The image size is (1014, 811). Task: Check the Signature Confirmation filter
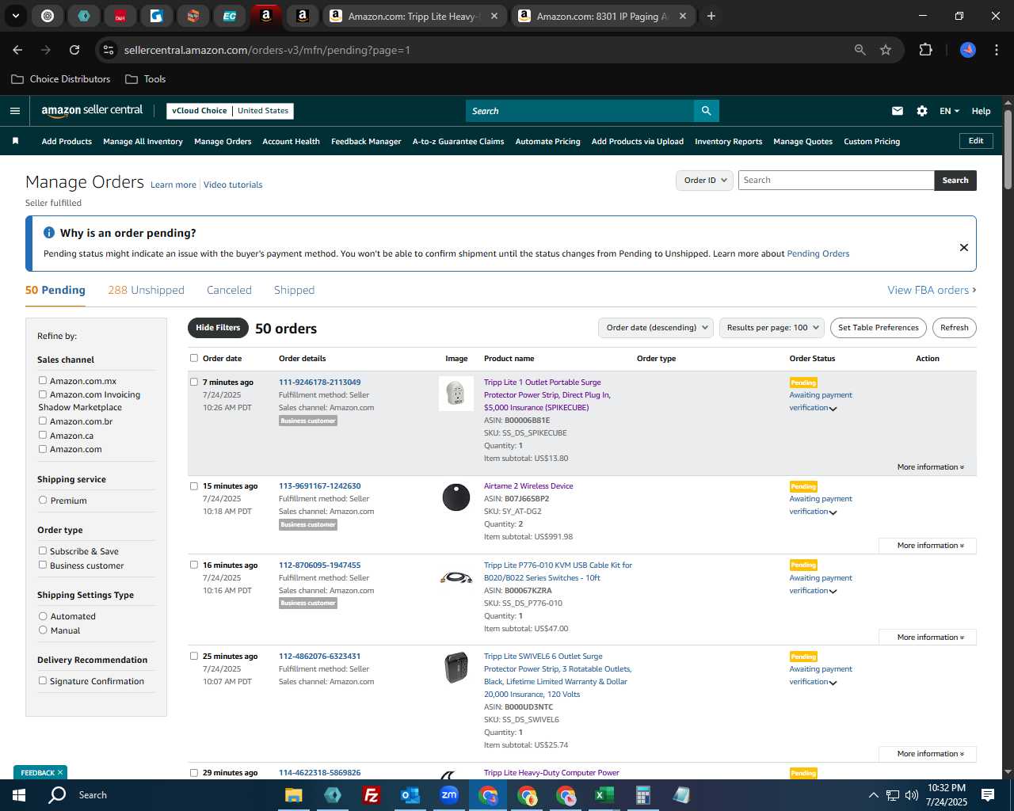coord(43,681)
